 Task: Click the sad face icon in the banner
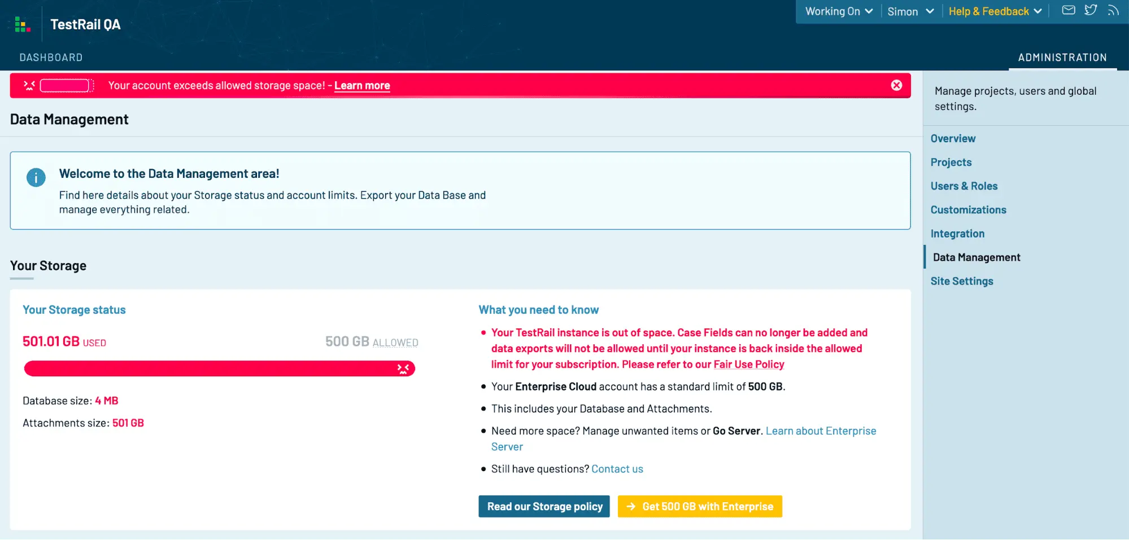click(29, 86)
